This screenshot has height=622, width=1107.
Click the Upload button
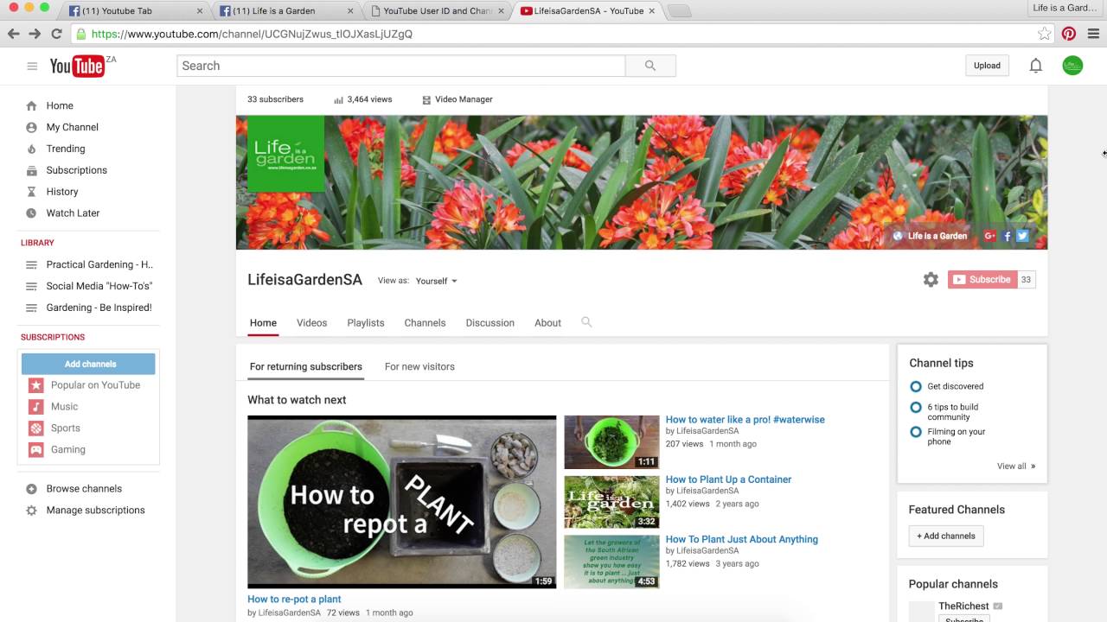click(987, 66)
